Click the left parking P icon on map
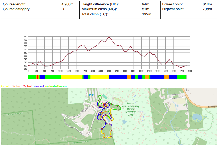 coord(90,95)
